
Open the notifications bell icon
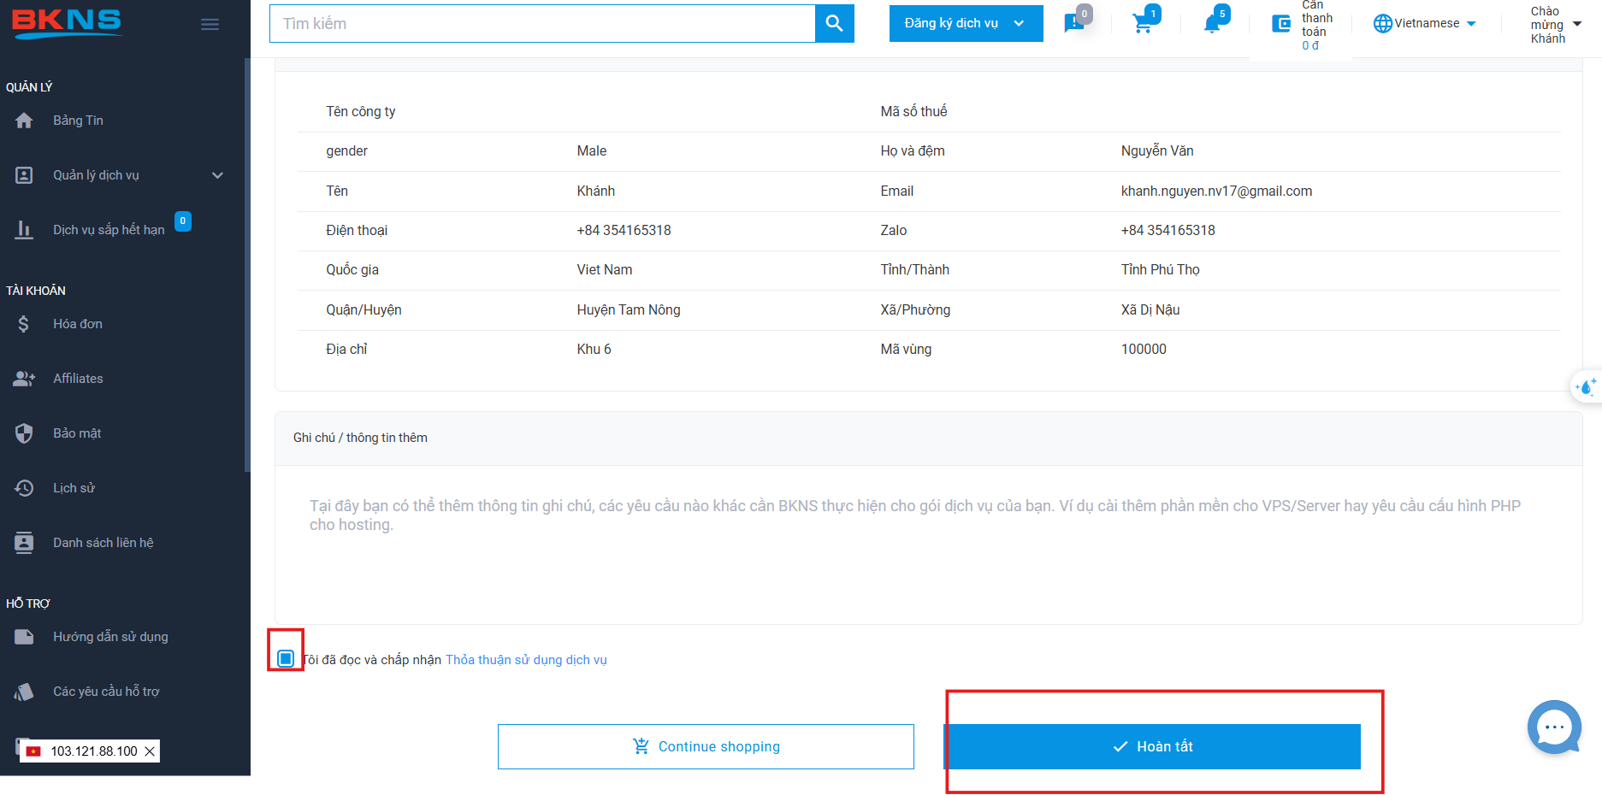coord(1212,24)
